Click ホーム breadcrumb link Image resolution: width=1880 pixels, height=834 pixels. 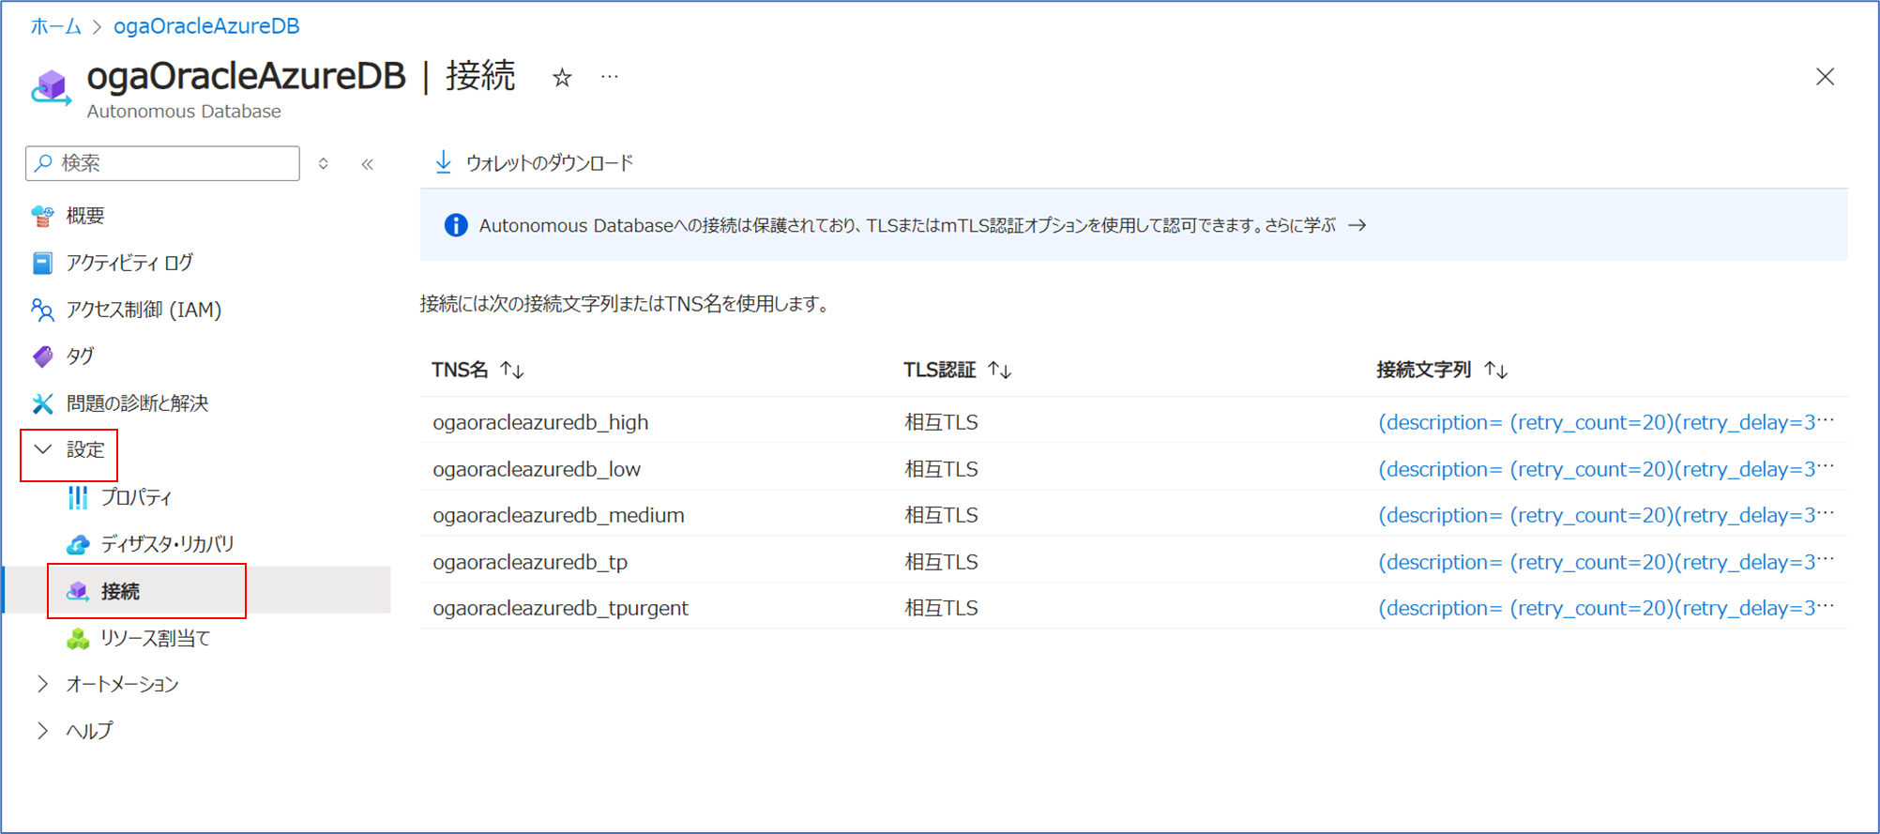[56, 26]
